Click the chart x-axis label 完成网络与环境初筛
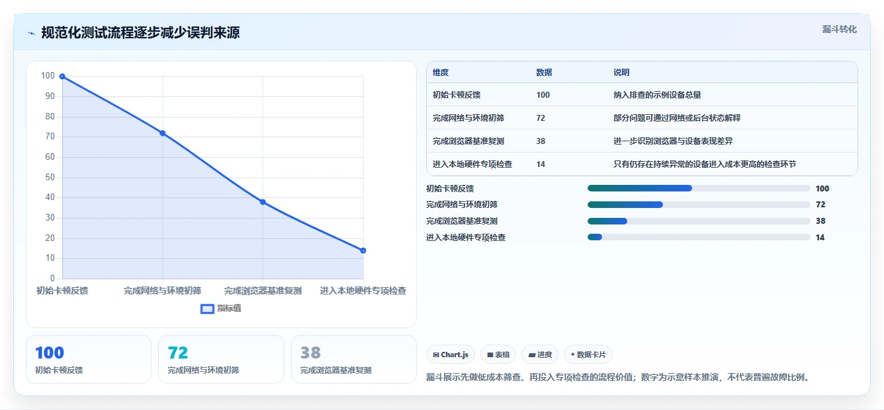This screenshot has height=410, width=884. coord(162,290)
